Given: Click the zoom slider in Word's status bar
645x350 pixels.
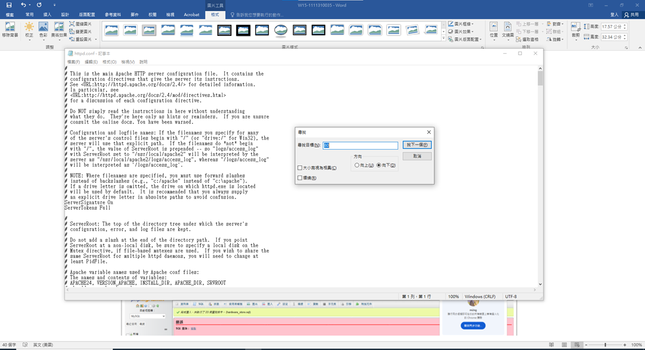Looking at the screenshot, I should [605, 345].
